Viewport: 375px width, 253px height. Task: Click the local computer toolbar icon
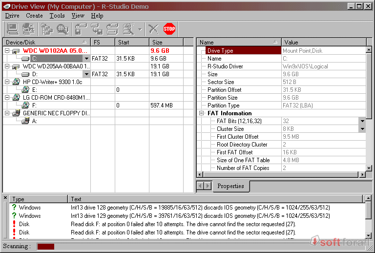[12, 29]
